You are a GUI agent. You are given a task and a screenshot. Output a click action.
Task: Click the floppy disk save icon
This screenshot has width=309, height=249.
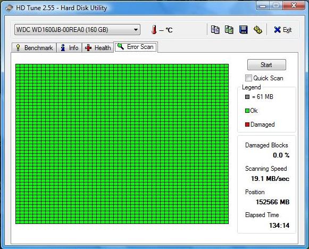244,30
